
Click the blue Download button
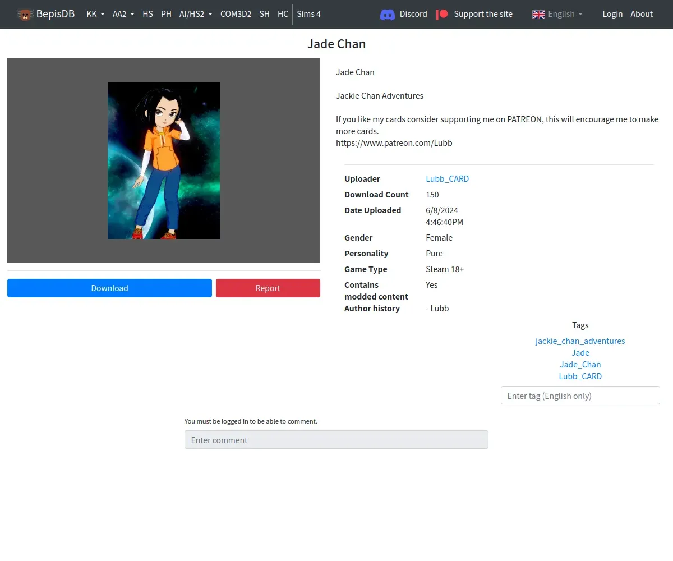(109, 288)
